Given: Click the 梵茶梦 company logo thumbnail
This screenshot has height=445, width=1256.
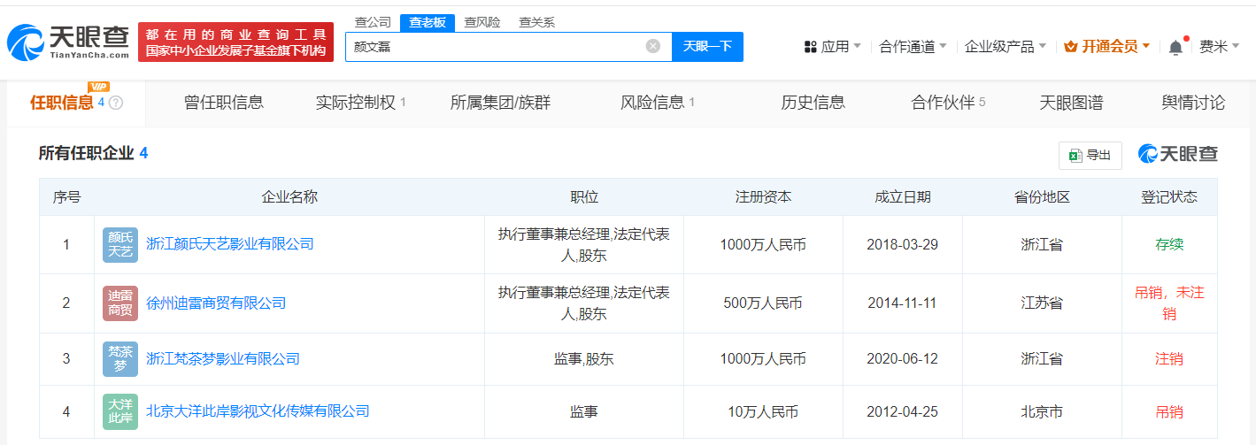Looking at the screenshot, I should tap(120, 359).
